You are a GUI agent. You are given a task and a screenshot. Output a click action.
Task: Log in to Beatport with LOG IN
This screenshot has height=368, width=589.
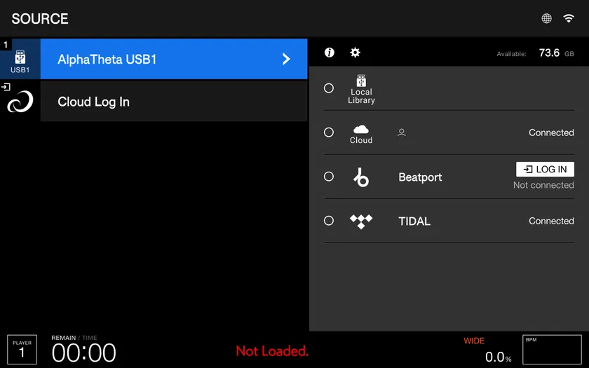pos(545,170)
